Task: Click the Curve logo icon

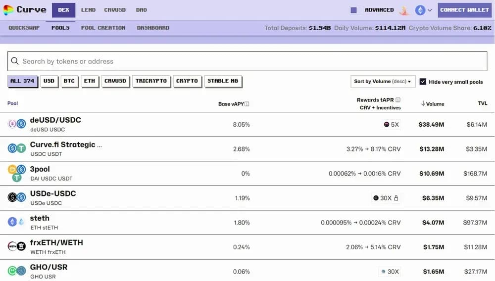Action: (8, 10)
